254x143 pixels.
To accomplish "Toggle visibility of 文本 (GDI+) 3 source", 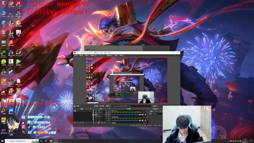I will [x=106, y=116].
